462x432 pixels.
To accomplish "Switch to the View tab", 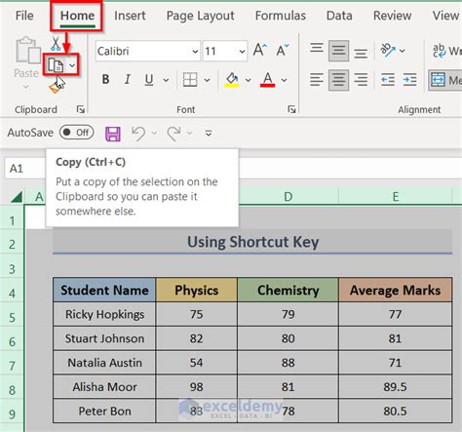I will pyautogui.click(x=445, y=16).
